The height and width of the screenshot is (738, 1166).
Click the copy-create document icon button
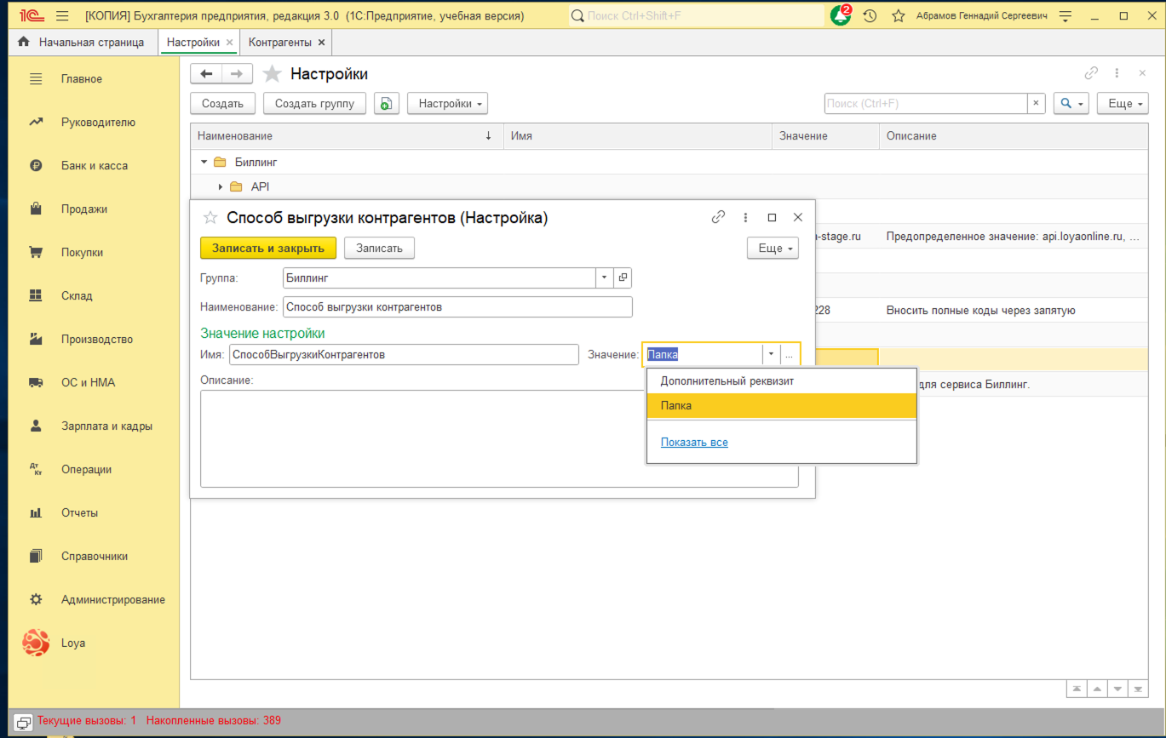click(387, 104)
